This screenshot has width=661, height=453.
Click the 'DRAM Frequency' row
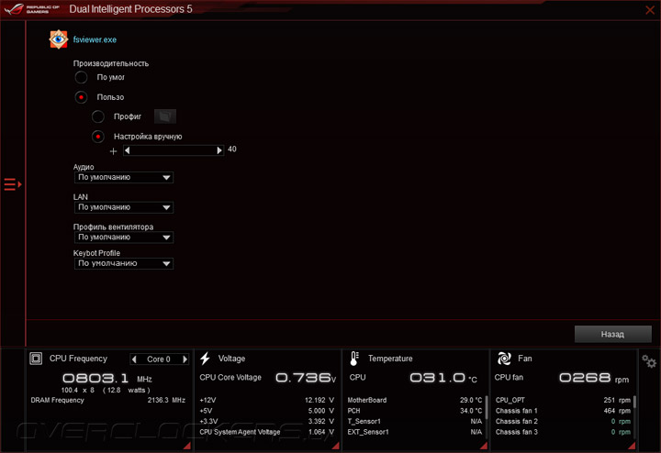pyautogui.click(x=108, y=400)
